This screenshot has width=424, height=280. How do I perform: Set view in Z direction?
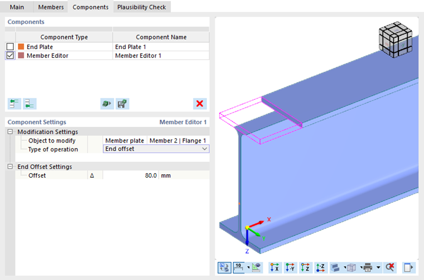tap(305, 268)
